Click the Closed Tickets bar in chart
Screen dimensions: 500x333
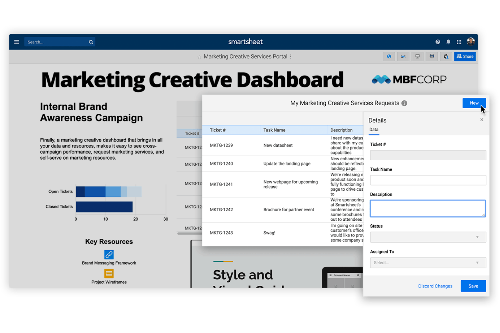click(x=104, y=207)
